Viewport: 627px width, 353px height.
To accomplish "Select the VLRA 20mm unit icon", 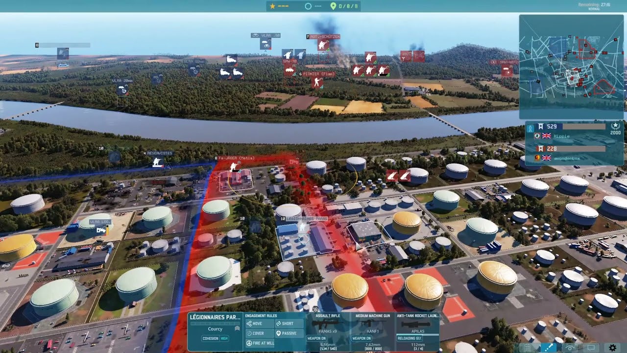I will coord(122,90).
